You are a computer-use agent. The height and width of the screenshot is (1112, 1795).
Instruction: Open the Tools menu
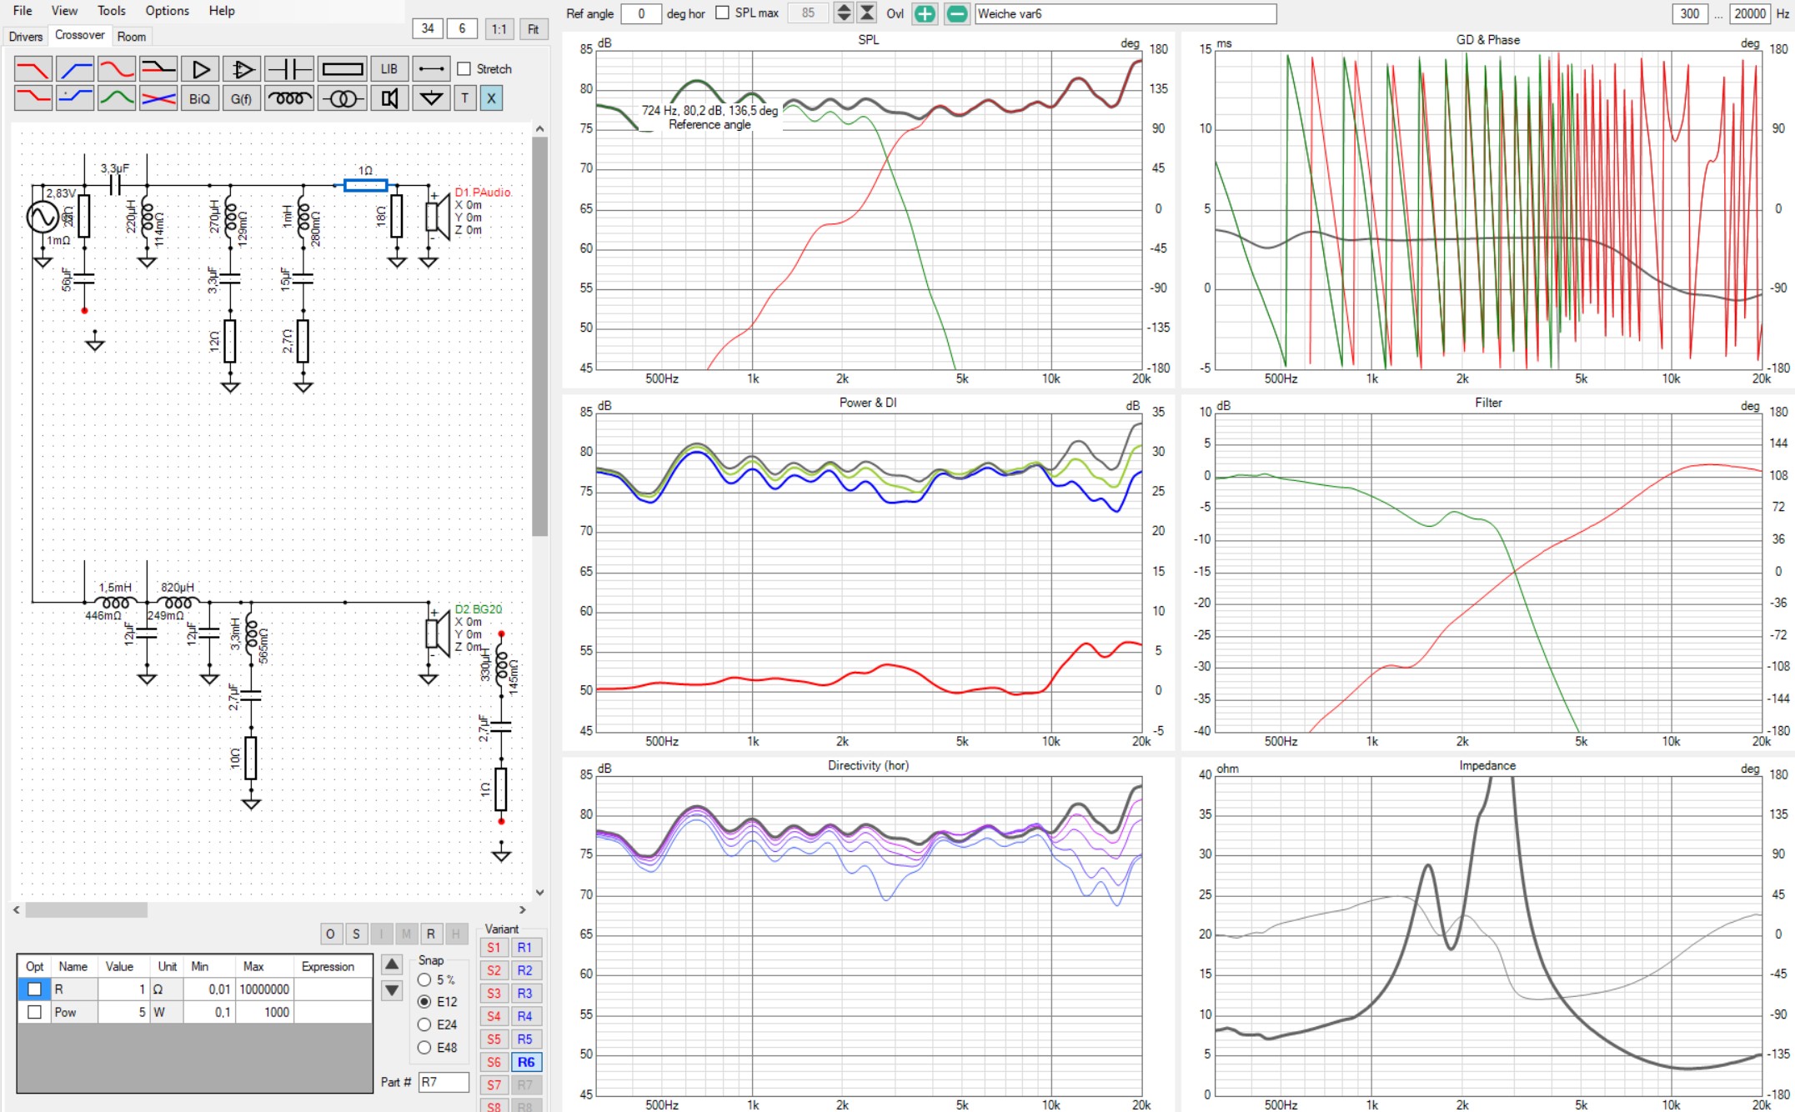[111, 11]
